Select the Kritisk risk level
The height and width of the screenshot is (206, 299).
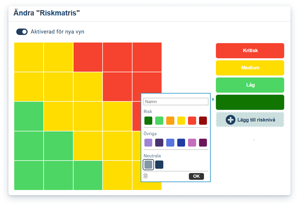point(250,51)
